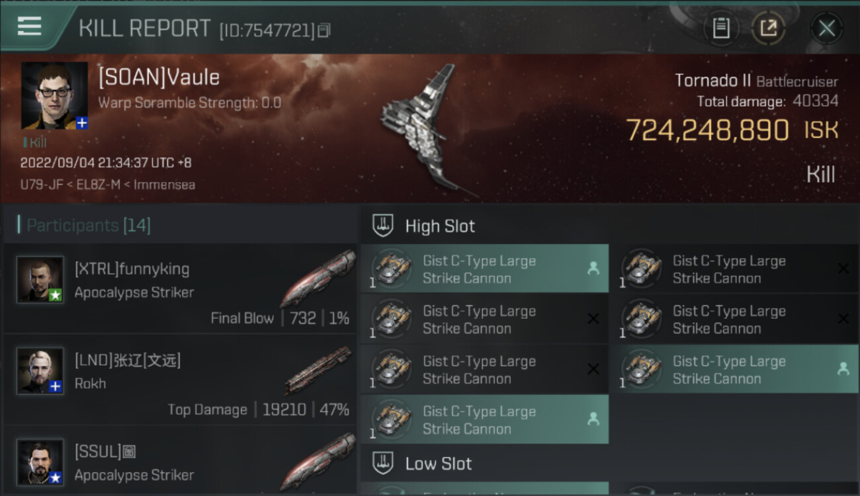This screenshot has width=860, height=496.
Task: Close the kill report window
Action: tap(826, 28)
